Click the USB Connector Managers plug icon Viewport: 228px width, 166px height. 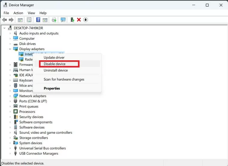15,153
